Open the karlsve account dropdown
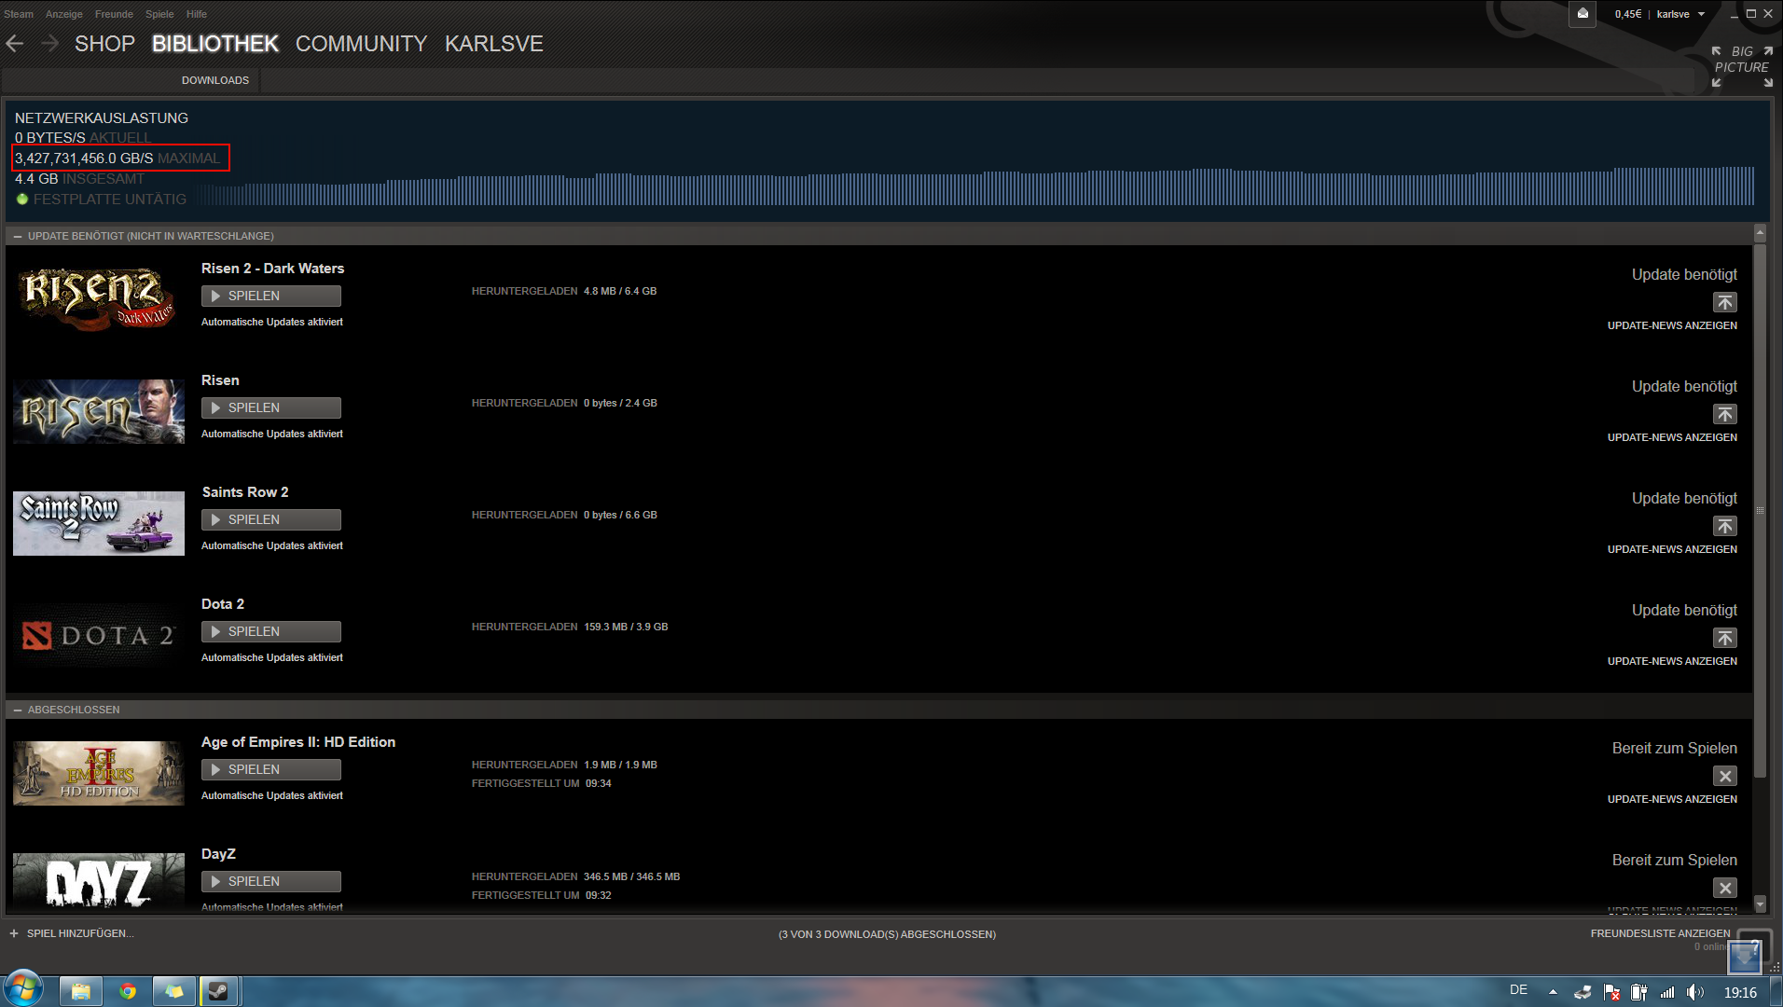The width and height of the screenshot is (1783, 1007). point(1680,14)
